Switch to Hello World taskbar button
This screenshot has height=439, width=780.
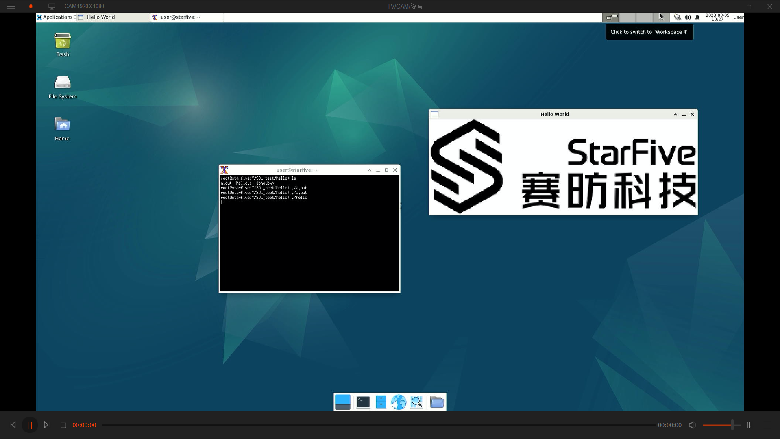coord(113,17)
